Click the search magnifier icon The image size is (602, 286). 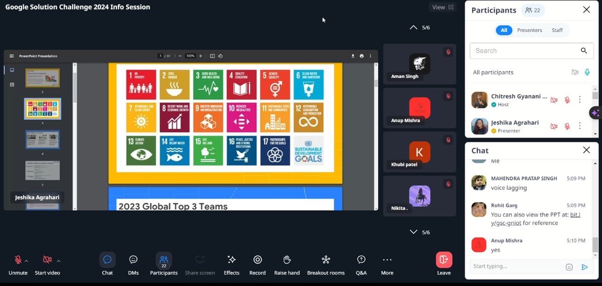click(584, 51)
